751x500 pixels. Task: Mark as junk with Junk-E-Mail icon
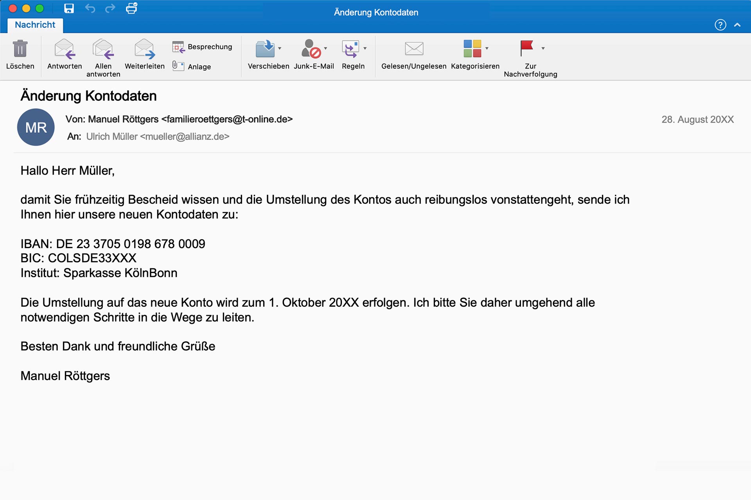pos(311,49)
